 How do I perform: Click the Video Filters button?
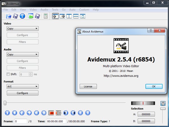pos(23,42)
